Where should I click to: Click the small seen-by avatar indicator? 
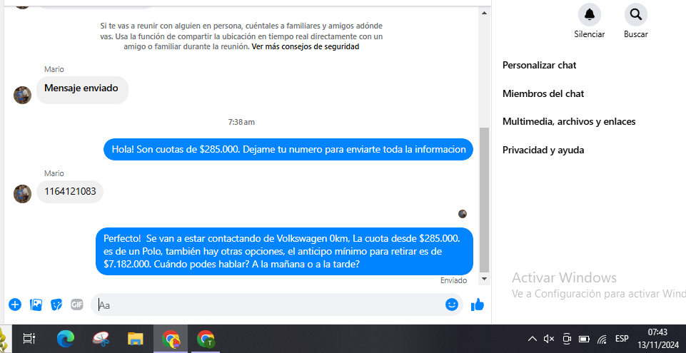tap(463, 214)
